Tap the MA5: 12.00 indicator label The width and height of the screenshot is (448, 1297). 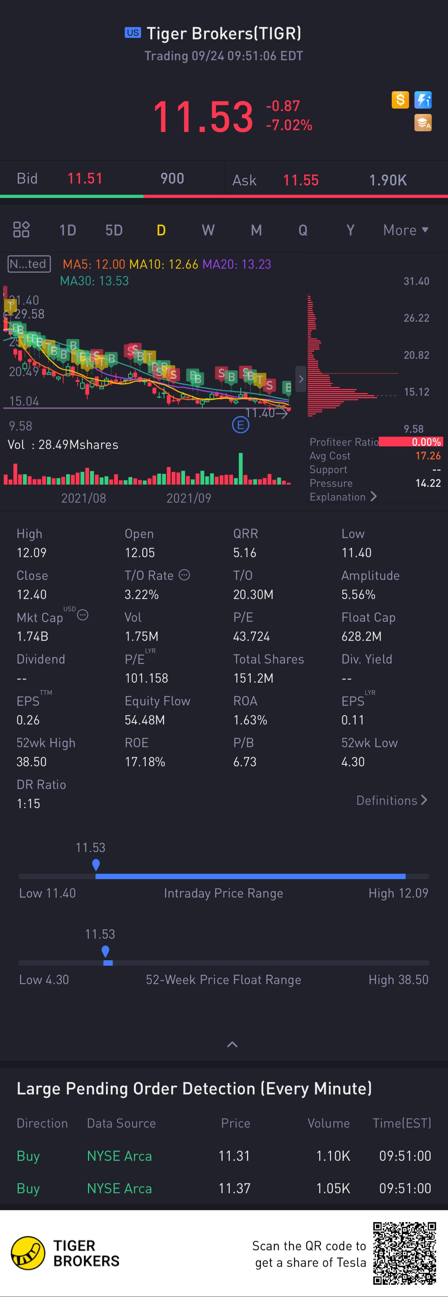tap(94, 264)
